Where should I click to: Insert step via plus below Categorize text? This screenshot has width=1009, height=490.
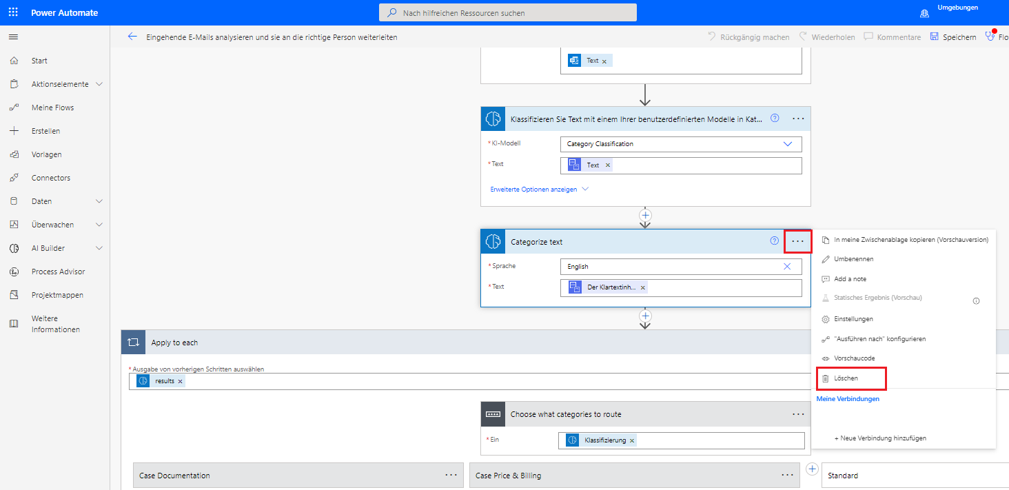pyautogui.click(x=645, y=316)
